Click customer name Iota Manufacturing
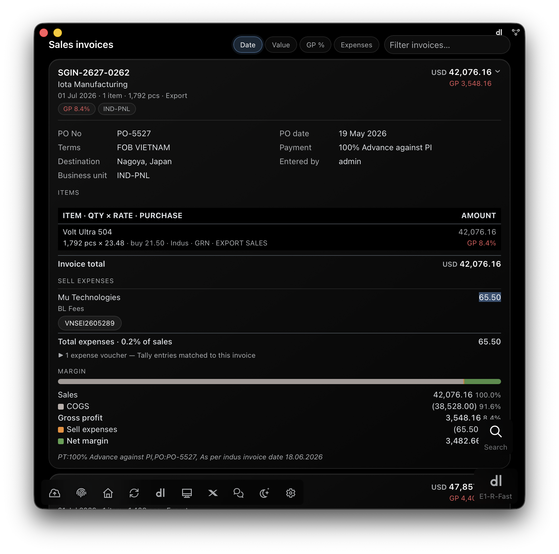 coord(93,84)
